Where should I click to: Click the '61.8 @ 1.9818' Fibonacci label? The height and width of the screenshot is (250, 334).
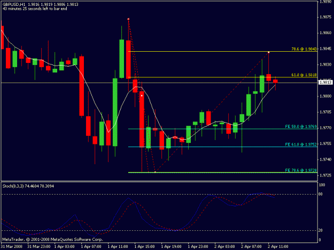[x=304, y=75]
